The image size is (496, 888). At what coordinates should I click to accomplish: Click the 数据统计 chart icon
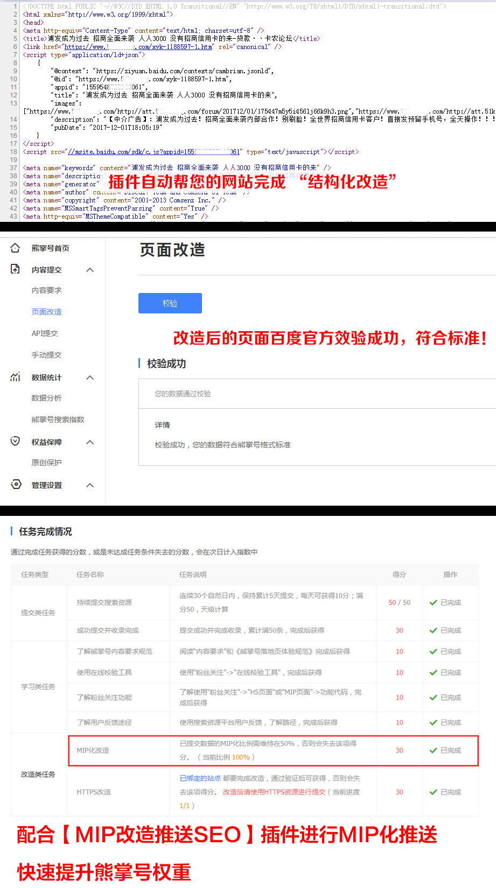tap(15, 377)
